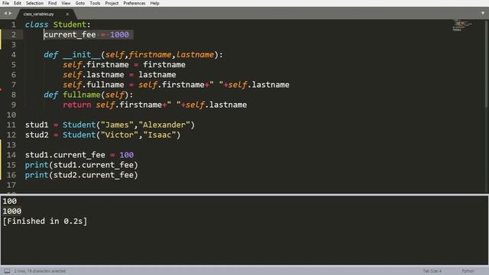Open the Python syntax selector
Image resolution: width=489 pixels, height=275 pixels.
tap(468, 271)
